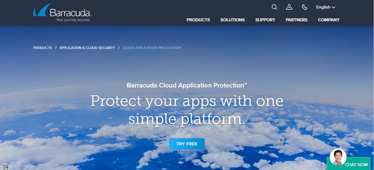Open the SUPPORT menu
This screenshot has height=170, width=374.
[x=265, y=20]
